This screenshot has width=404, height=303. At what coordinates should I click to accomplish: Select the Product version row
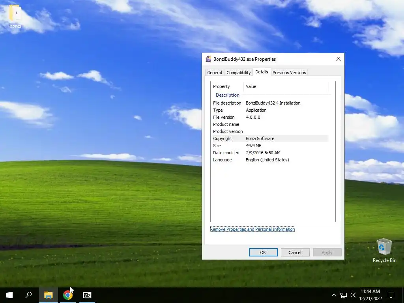[271, 131]
